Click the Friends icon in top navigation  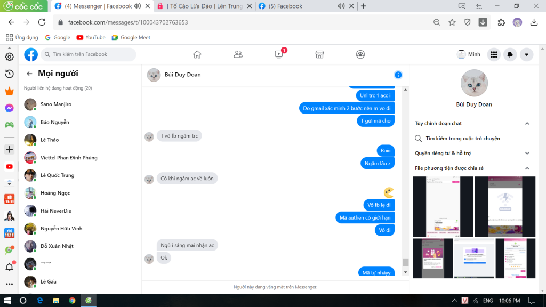coord(238,54)
